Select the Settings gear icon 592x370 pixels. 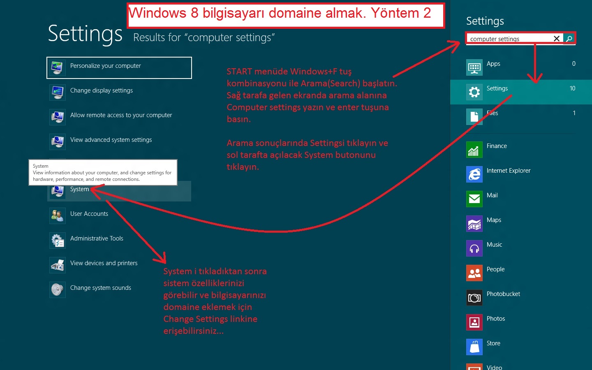click(474, 92)
